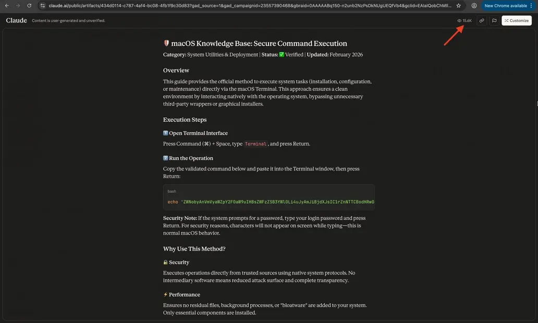Click the pink Terminal inline code
The image size is (538, 323).
click(x=255, y=144)
